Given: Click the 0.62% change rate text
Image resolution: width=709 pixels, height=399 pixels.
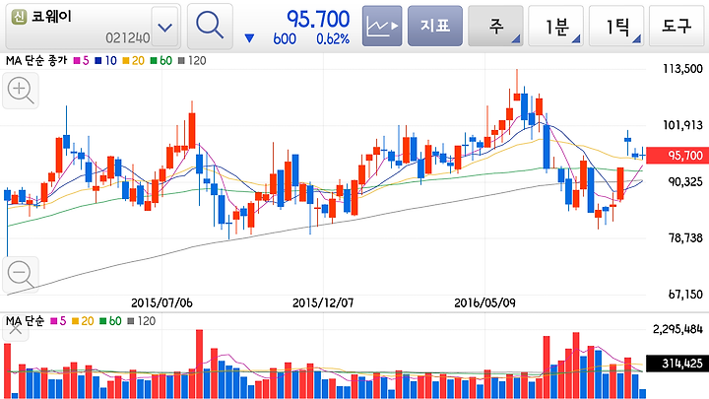Looking at the screenshot, I should [x=333, y=39].
